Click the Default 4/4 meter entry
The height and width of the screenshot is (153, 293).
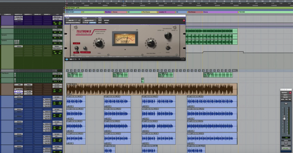pyautogui.click(x=69, y=10)
